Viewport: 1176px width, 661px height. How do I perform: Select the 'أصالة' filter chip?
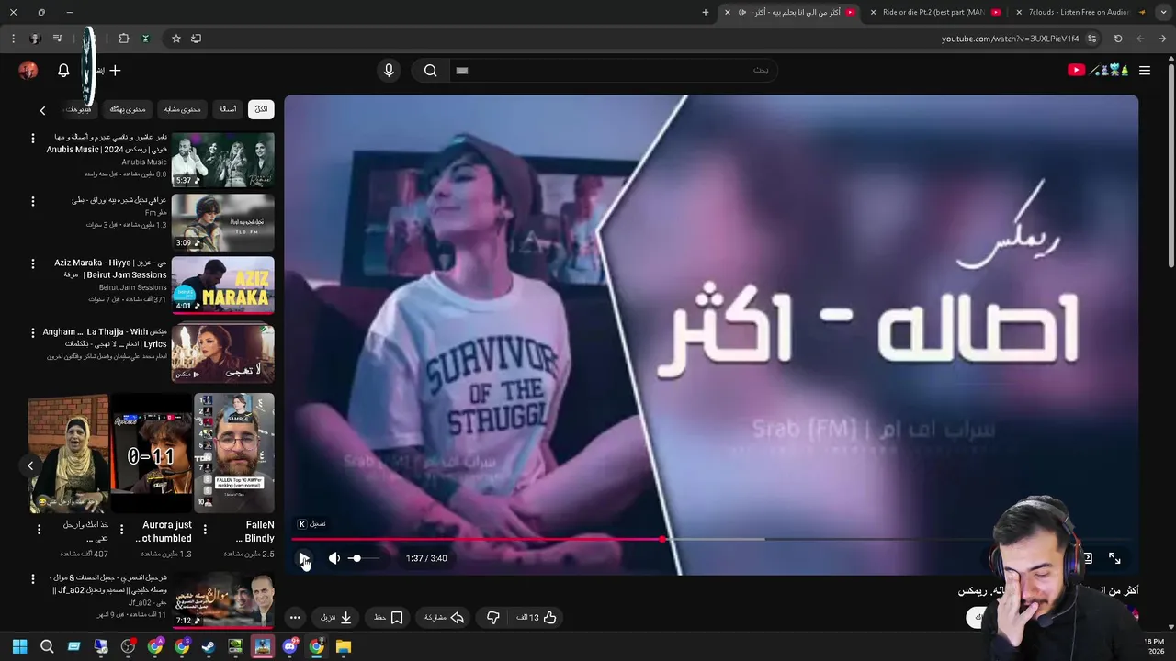point(228,109)
